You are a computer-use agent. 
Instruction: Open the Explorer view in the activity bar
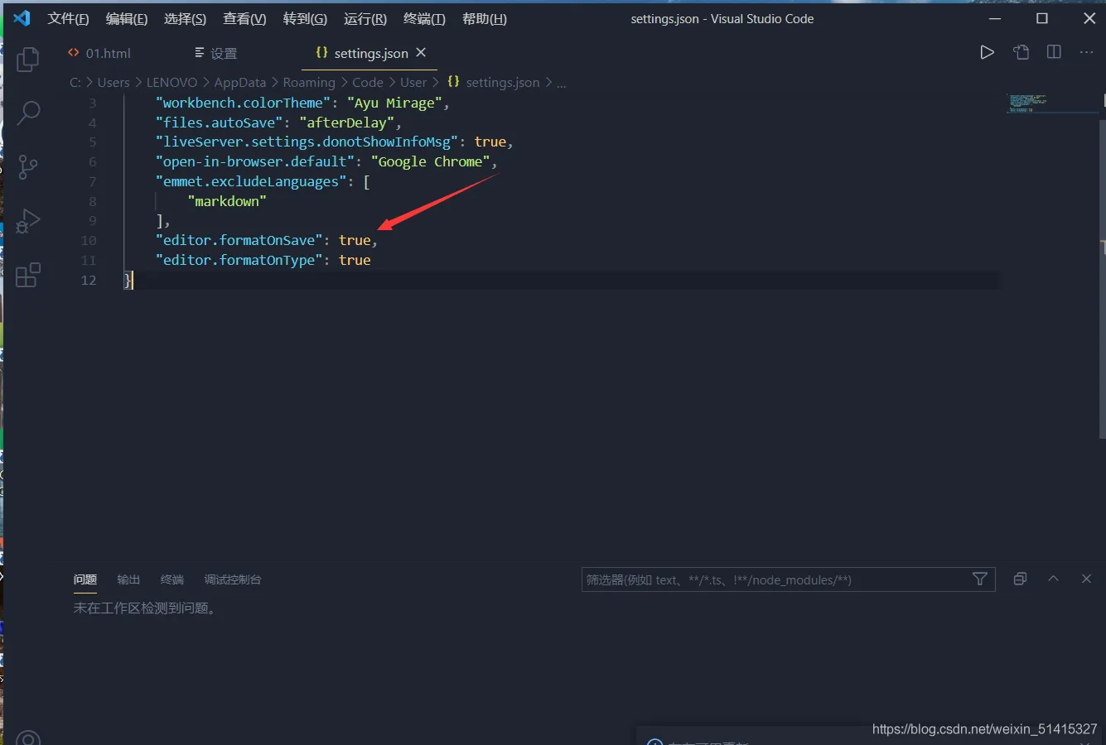pos(28,59)
